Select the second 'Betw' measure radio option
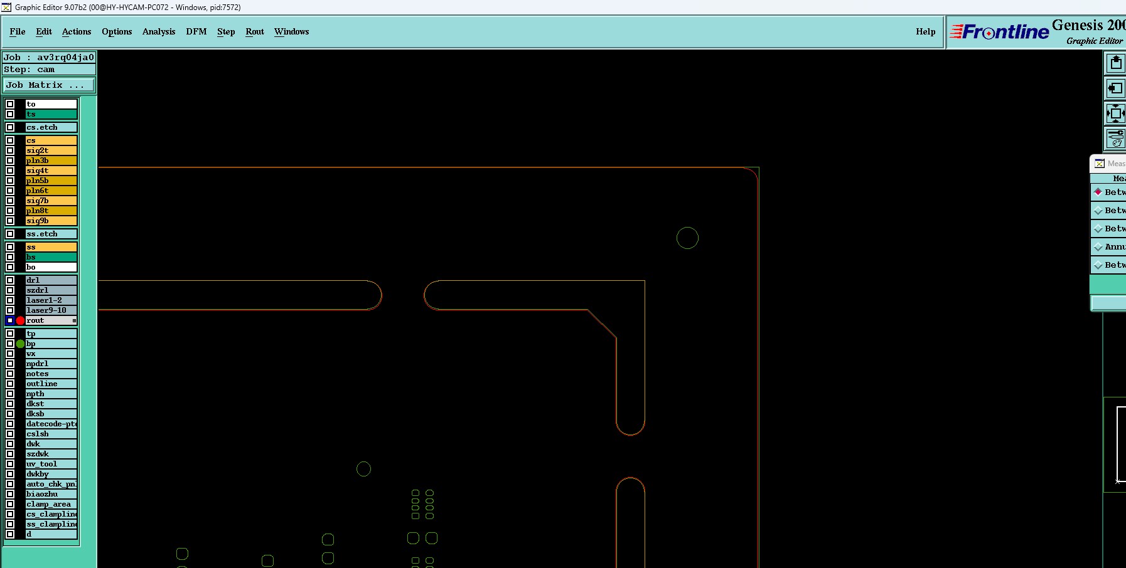This screenshot has height=568, width=1126. pyautogui.click(x=1098, y=211)
